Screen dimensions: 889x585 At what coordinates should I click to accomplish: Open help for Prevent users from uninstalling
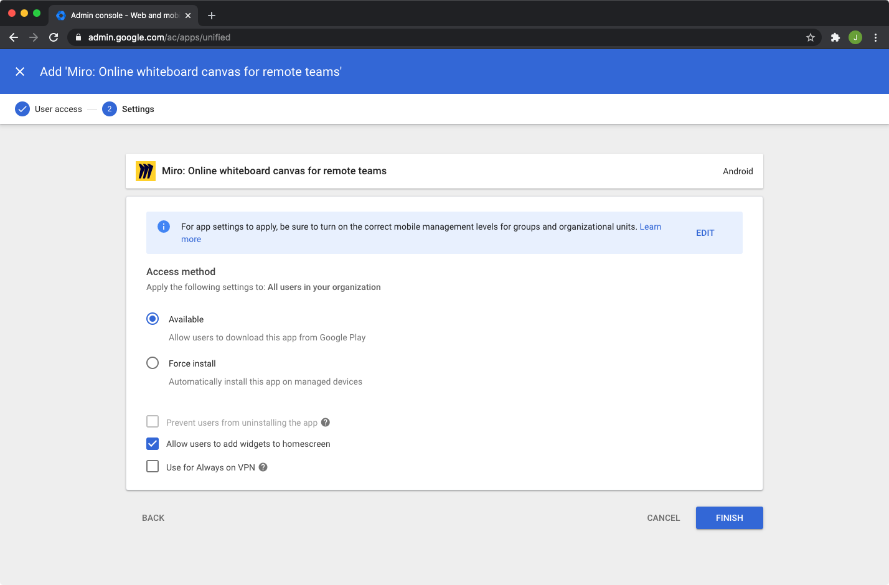click(x=326, y=423)
